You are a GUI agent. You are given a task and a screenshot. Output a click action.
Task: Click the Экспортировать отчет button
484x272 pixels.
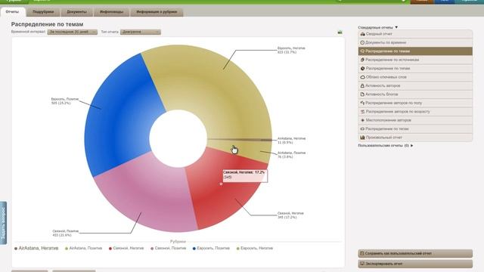415,264
